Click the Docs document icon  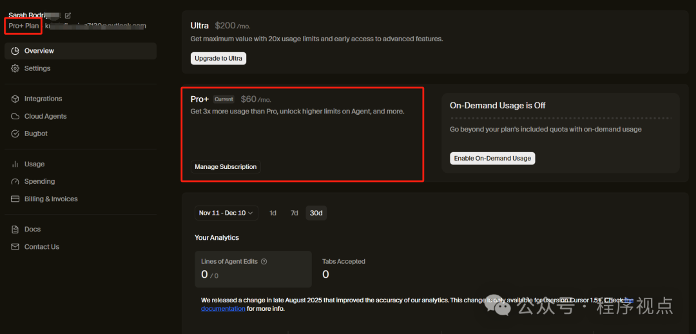(15, 229)
